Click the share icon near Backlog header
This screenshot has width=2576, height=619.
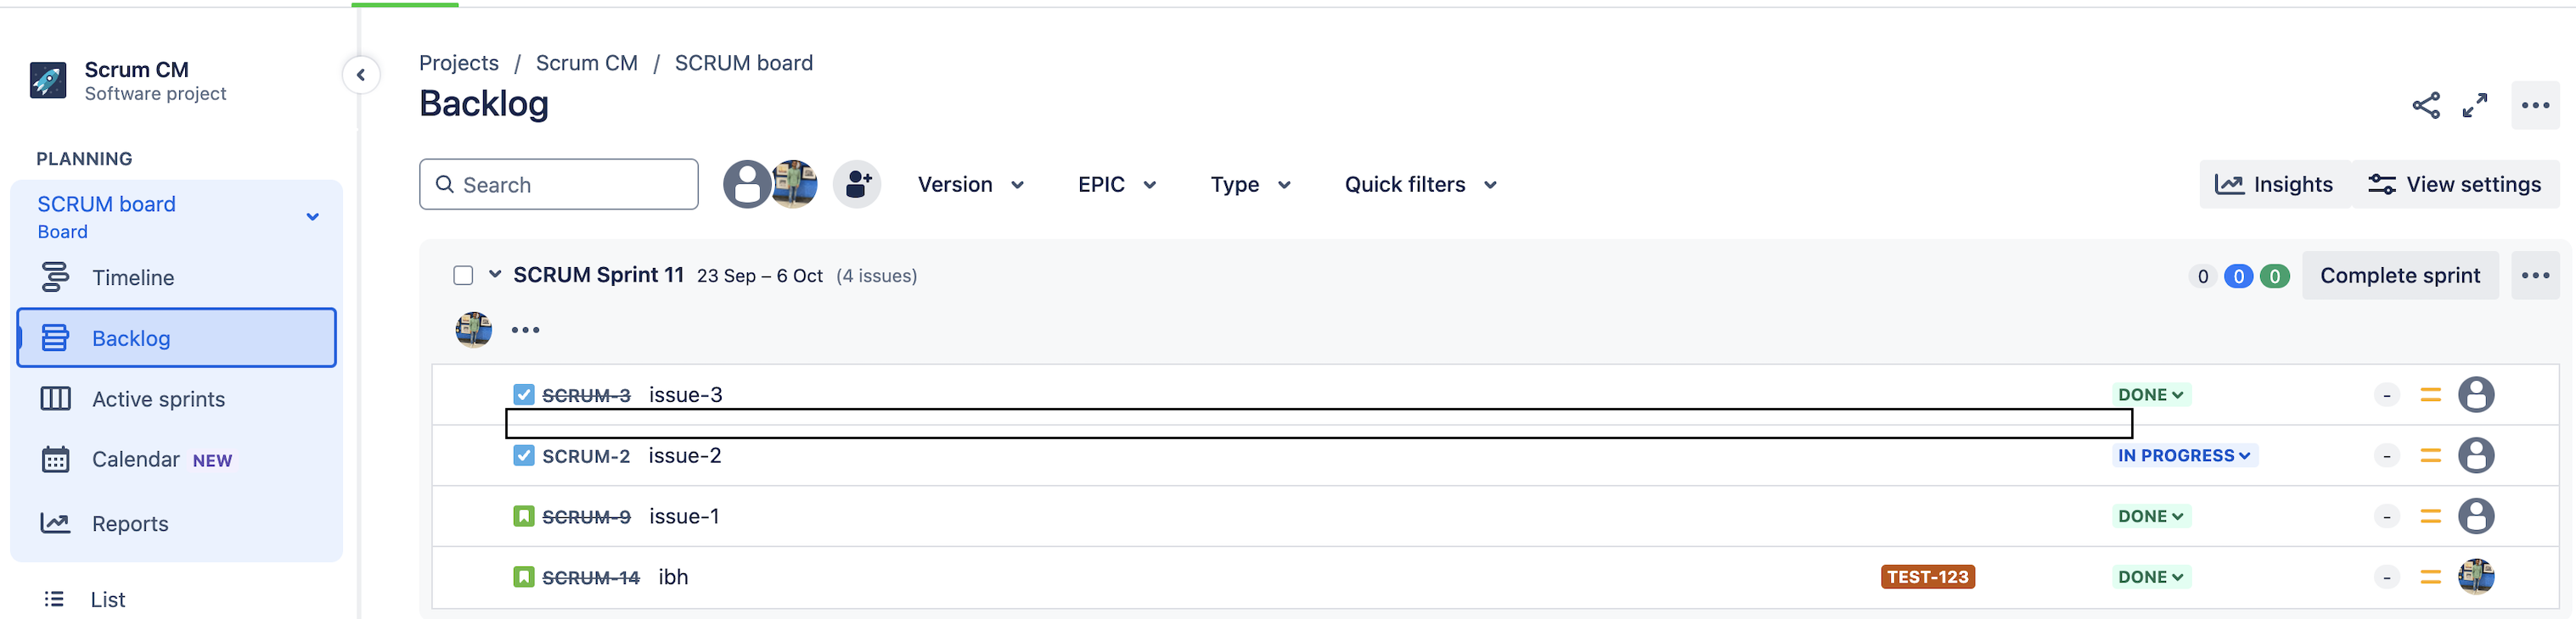(x=2425, y=105)
